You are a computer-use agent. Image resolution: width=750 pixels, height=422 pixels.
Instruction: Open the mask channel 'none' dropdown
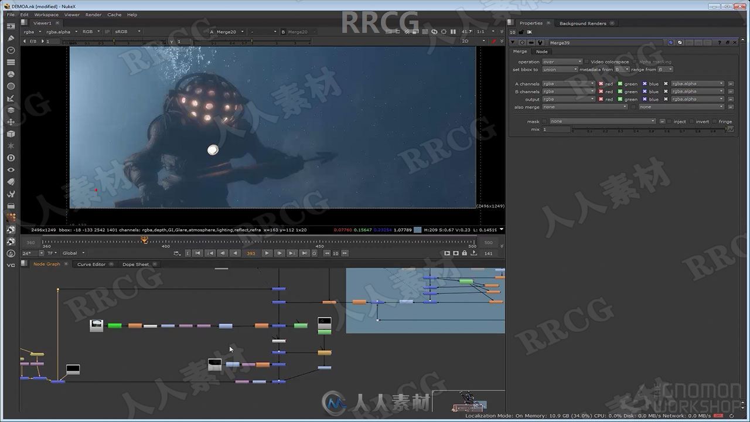click(x=602, y=121)
